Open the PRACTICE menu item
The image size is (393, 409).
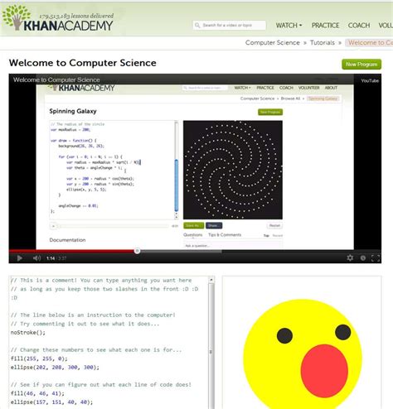(325, 26)
